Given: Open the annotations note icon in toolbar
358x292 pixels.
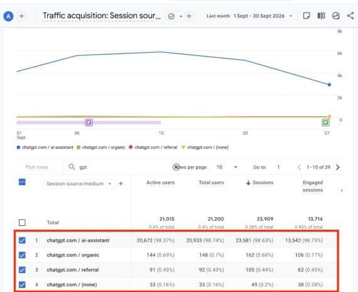Looking at the screenshot, I should pos(306,16).
